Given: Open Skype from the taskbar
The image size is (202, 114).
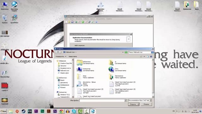Looking at the screenshot, I should pyautogui.click(x=74, y=111).
